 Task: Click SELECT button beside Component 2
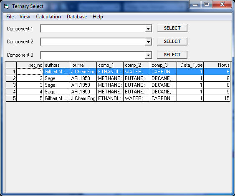click(x=172, y=41)
